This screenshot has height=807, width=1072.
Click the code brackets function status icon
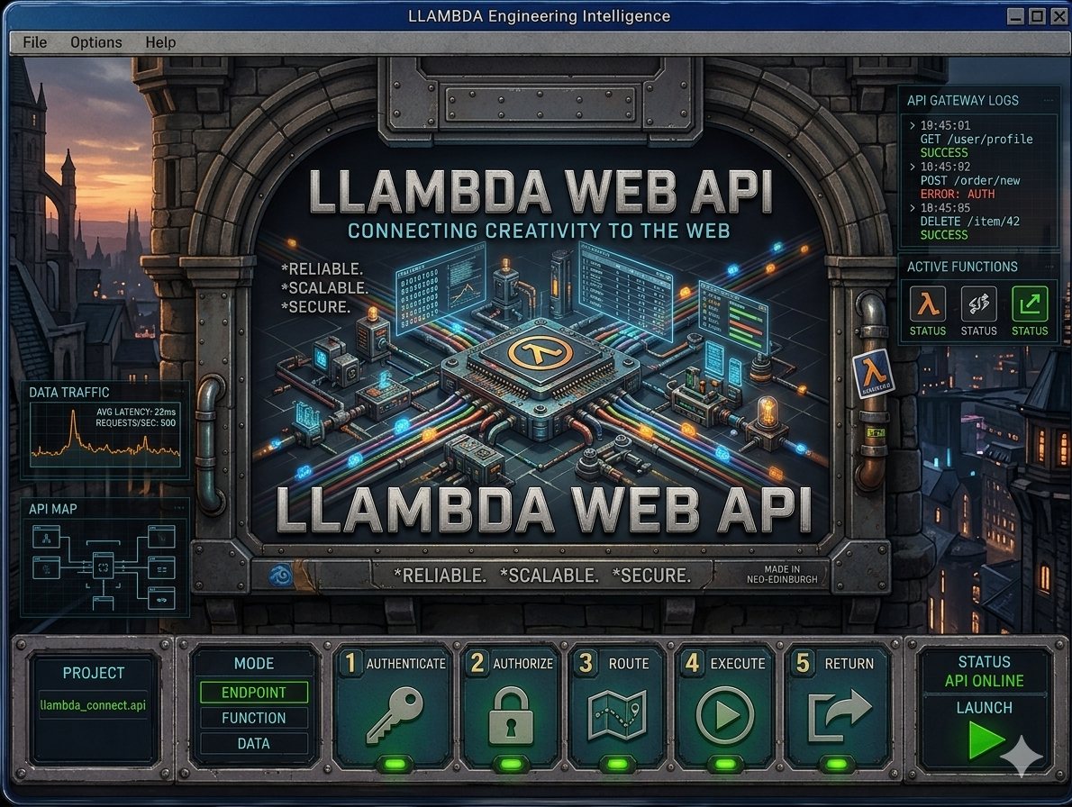[x=979, y=304]
